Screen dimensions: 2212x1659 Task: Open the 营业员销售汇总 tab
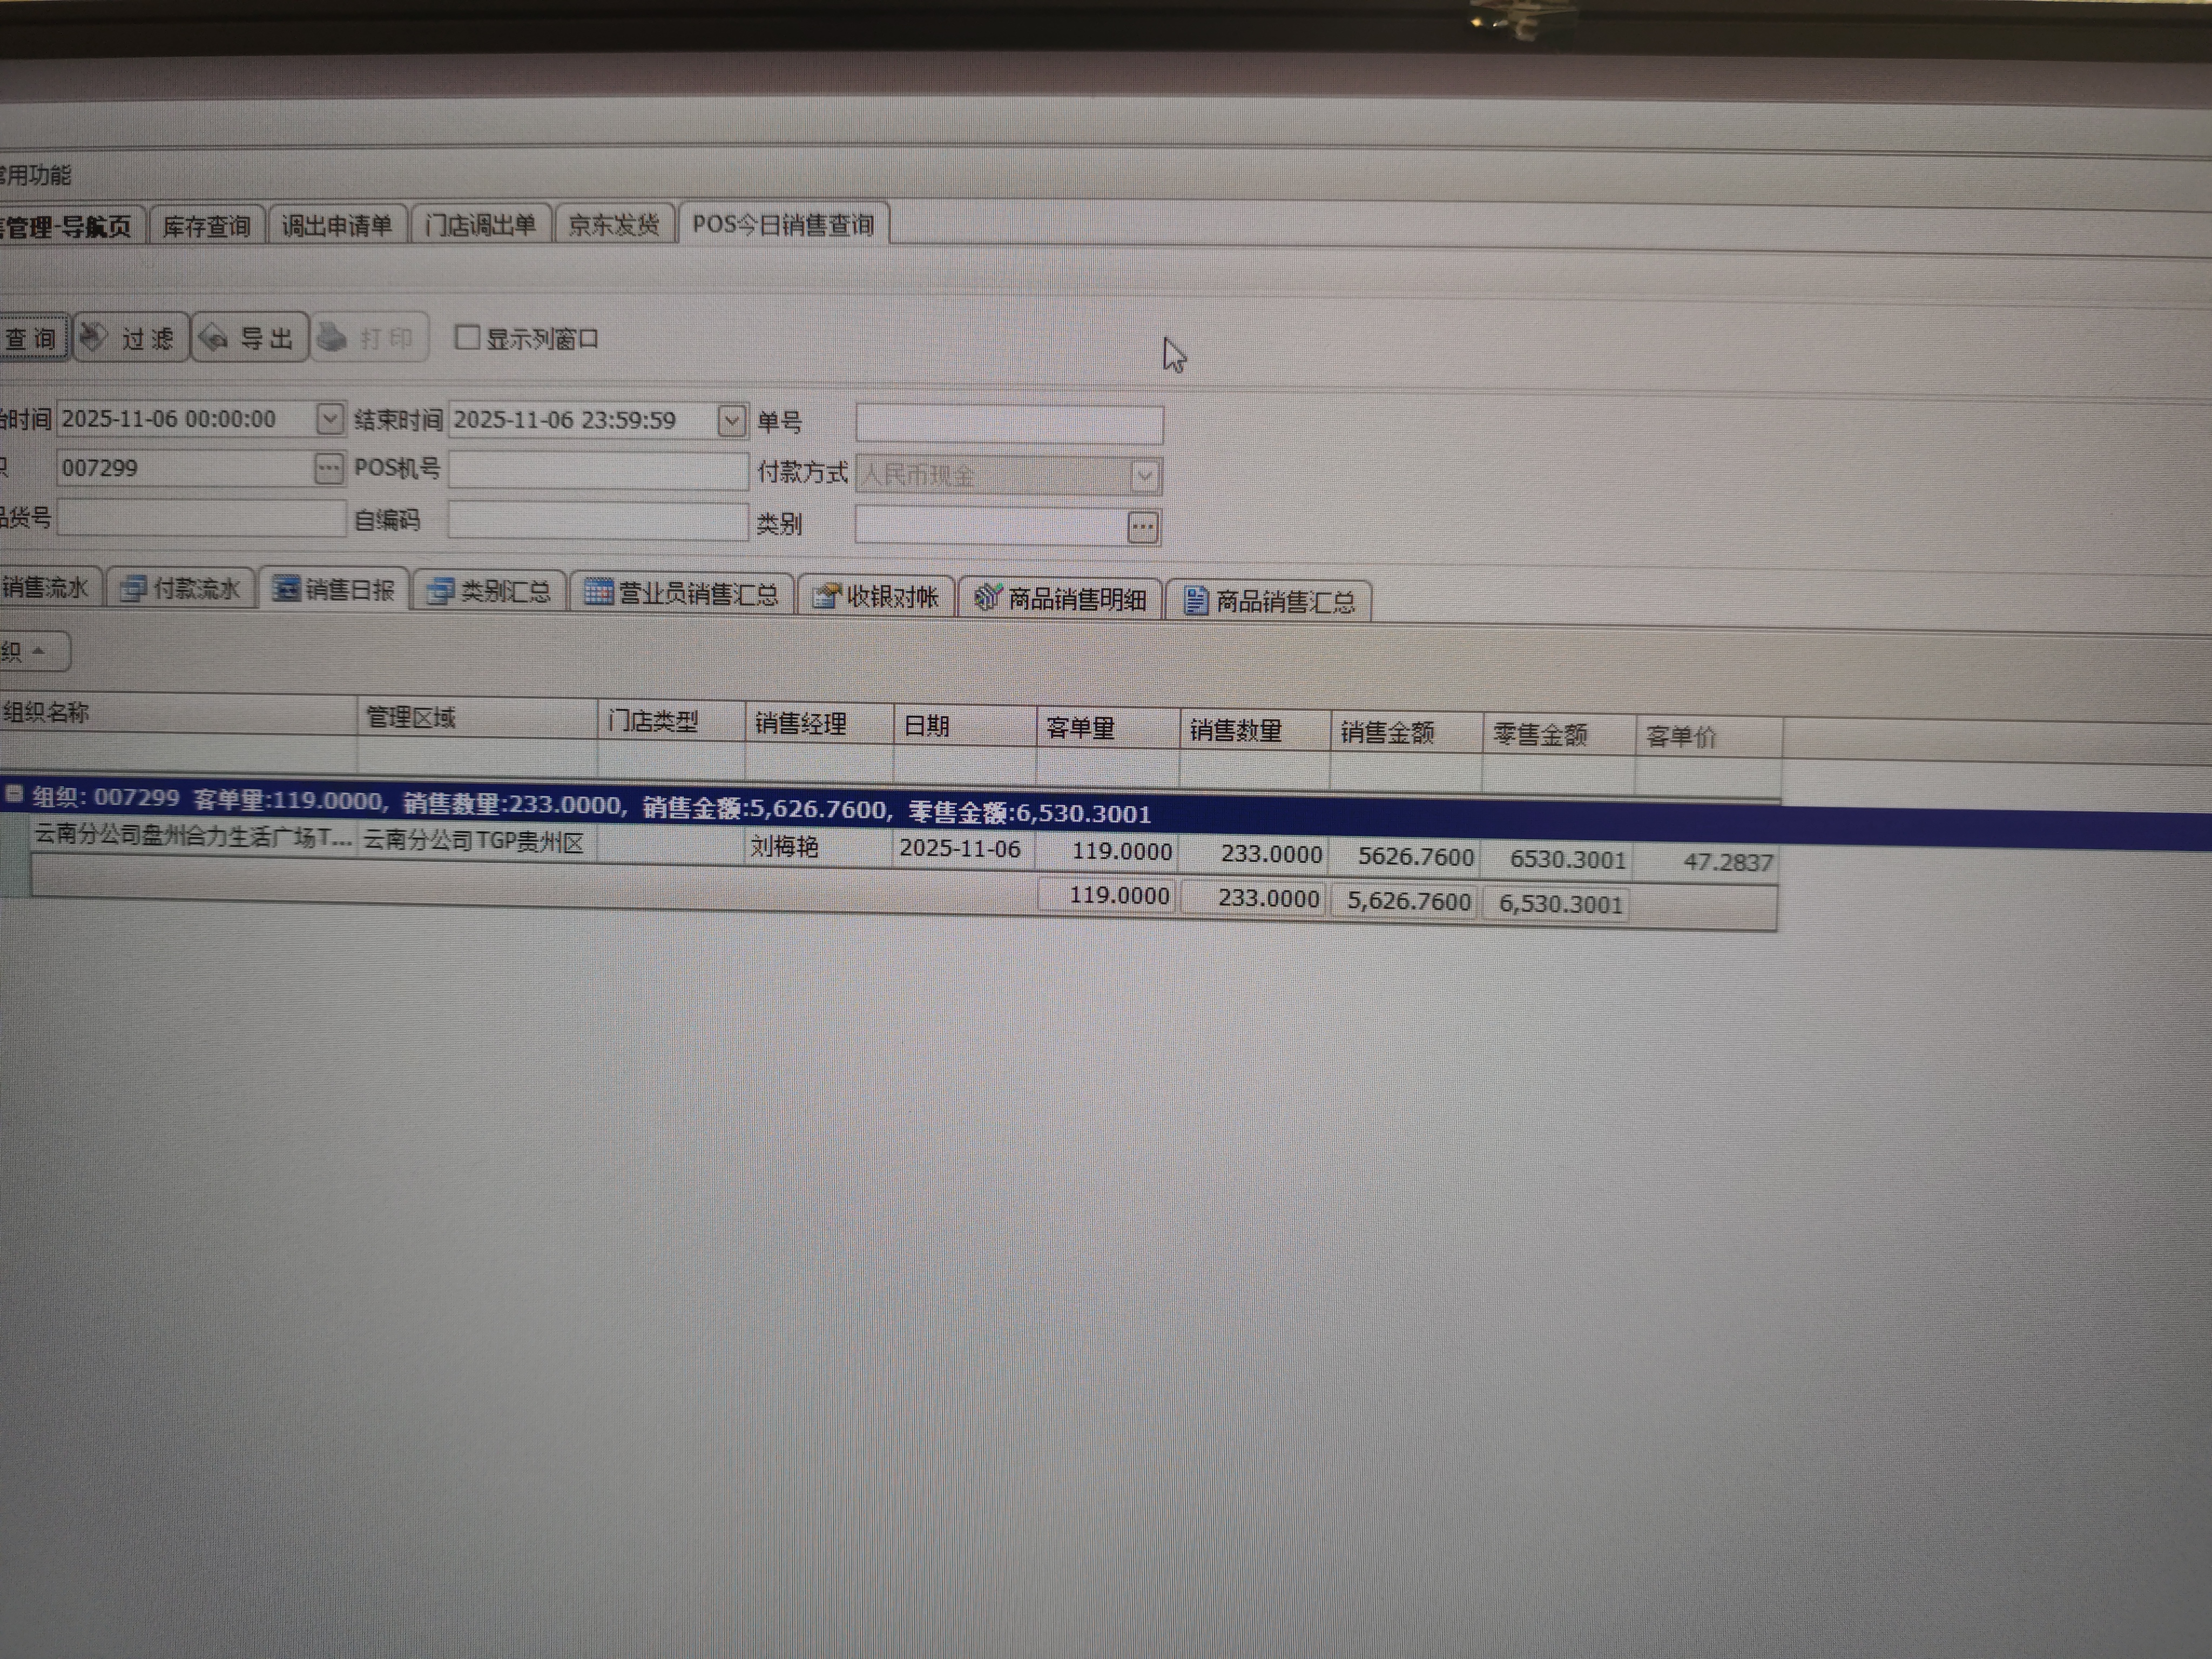(x=682, y=594)
